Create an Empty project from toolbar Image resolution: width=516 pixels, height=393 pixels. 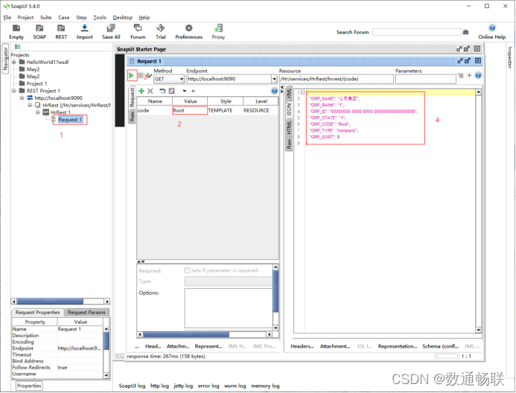point(16,32)
